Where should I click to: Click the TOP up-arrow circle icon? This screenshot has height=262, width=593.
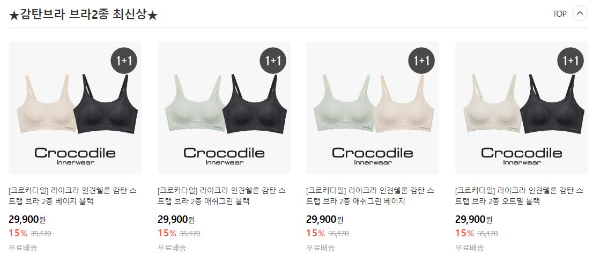coord(580,13)
